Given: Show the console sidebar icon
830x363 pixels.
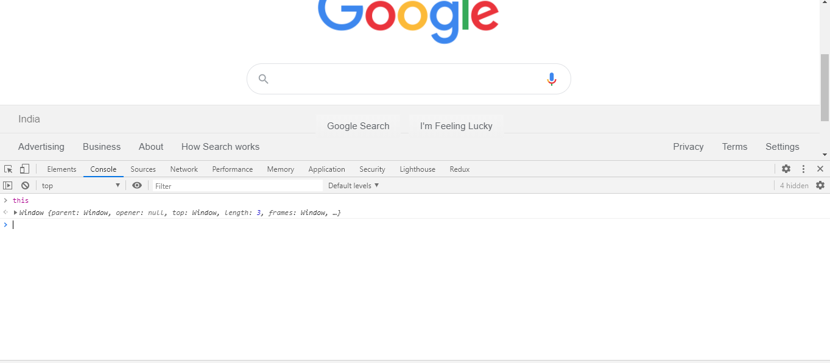Looking at the screenshot, I should [8, 186].
